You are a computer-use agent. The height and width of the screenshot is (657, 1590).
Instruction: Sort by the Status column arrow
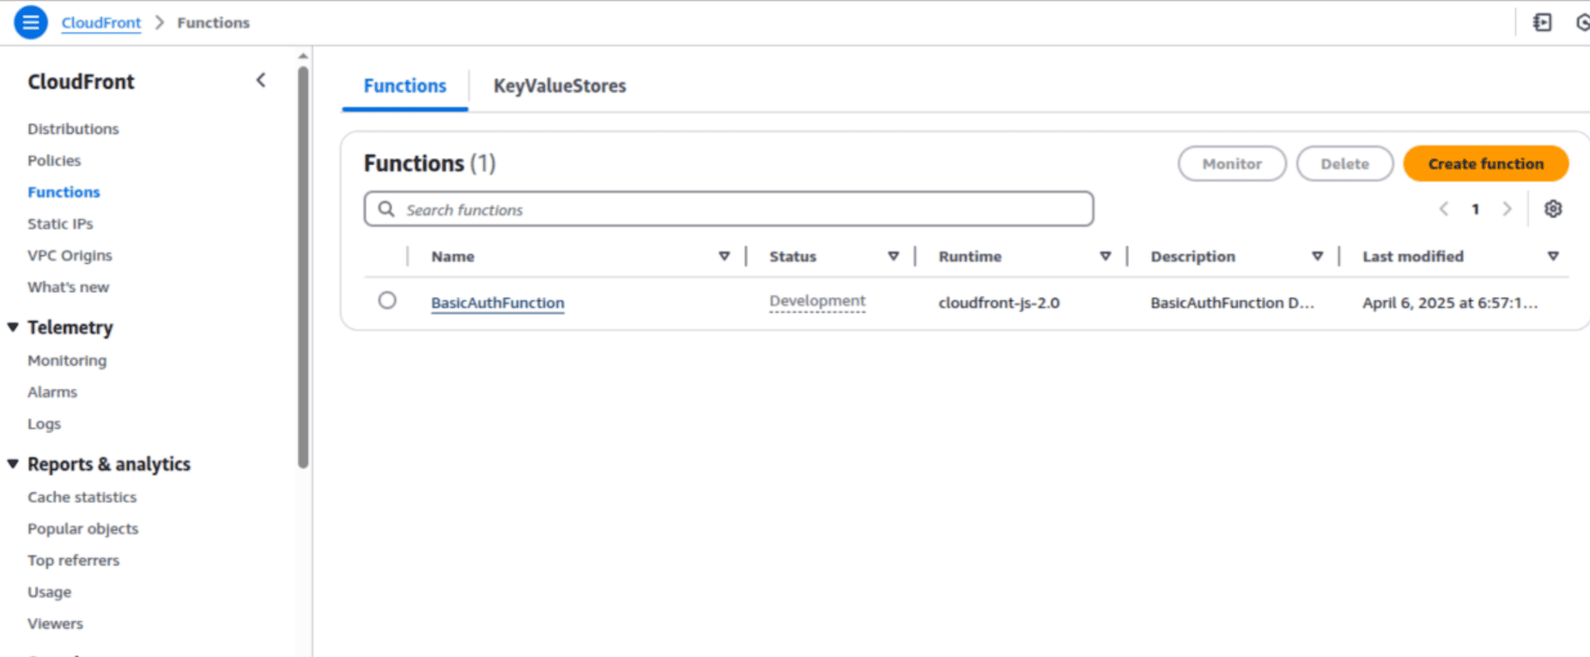pyautogui.click(x=893, y=256)
